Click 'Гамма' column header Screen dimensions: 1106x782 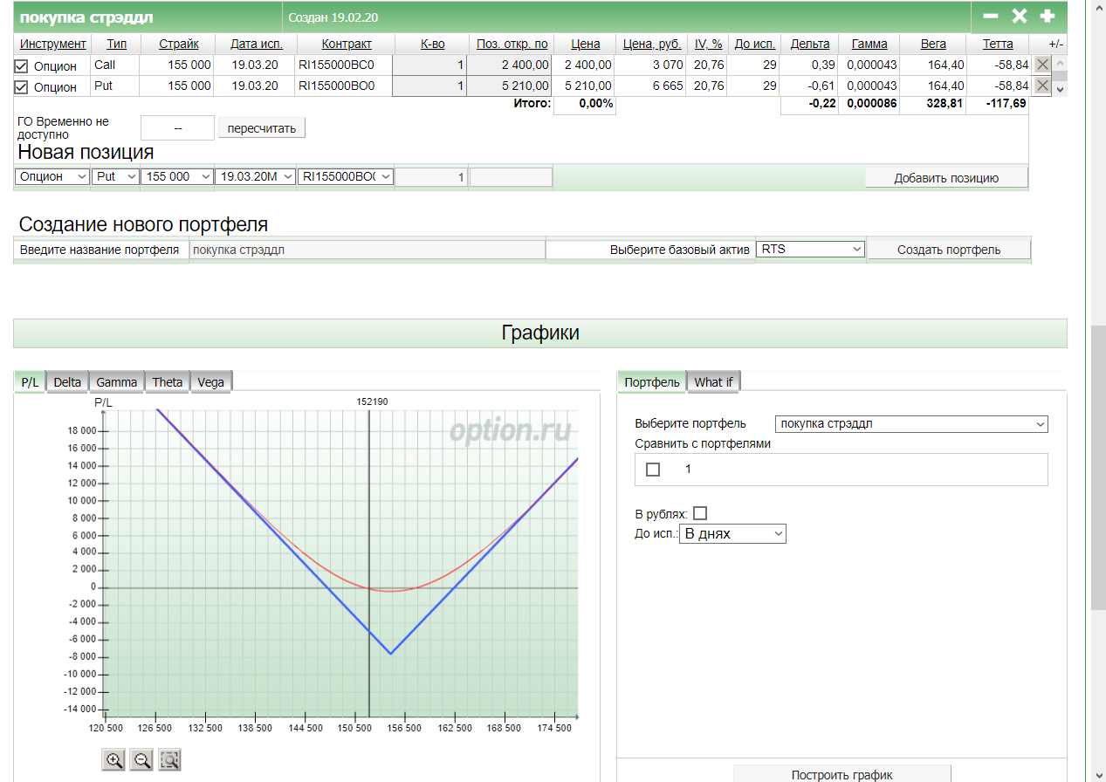tap(869, 44)
